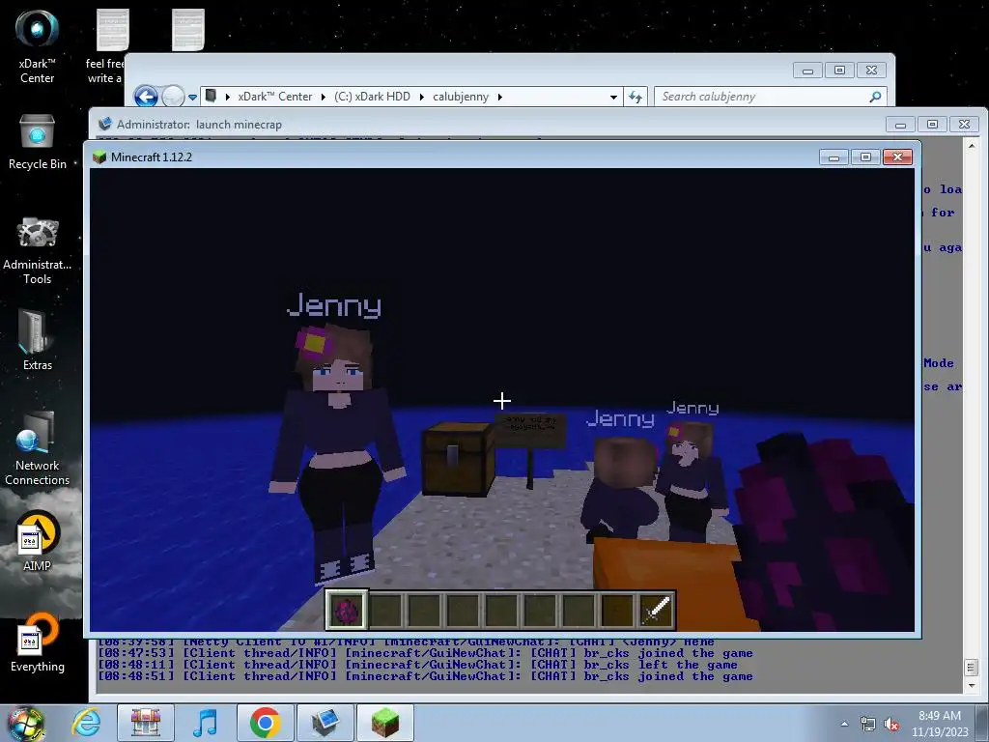This screenshot has width=989, height=742.
Task: Click (C:) xDark HDD breadcrumb segment
Action: point(372,97)
